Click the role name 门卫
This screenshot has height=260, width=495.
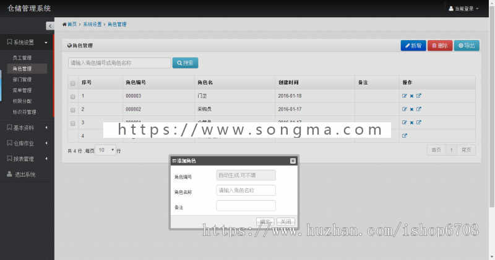pyautogui.click(x=202, y=96)
